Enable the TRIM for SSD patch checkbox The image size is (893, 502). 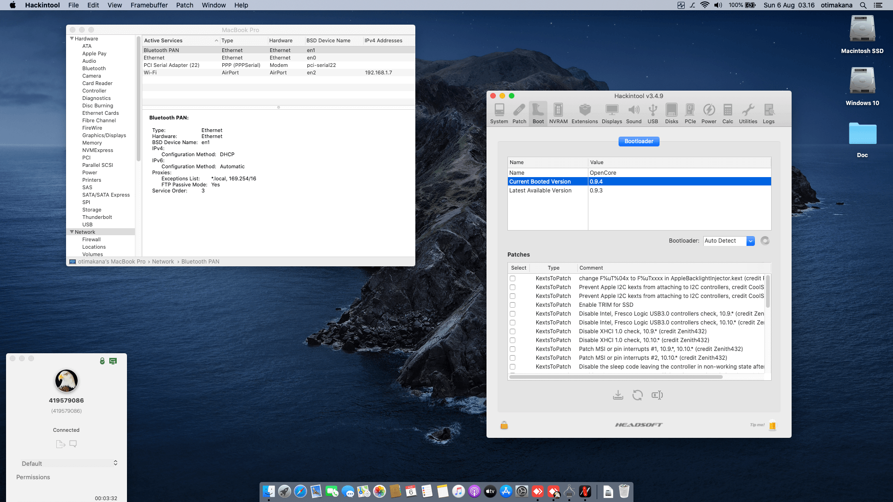tap(513, 305)
